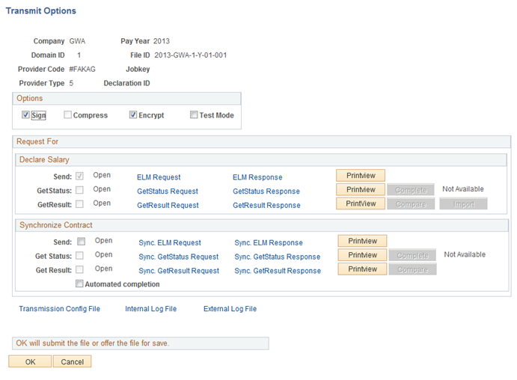Check Synchronize Contract Get Status checkbox
This screenshot has width=517, height=380.
tap(79, 255)
